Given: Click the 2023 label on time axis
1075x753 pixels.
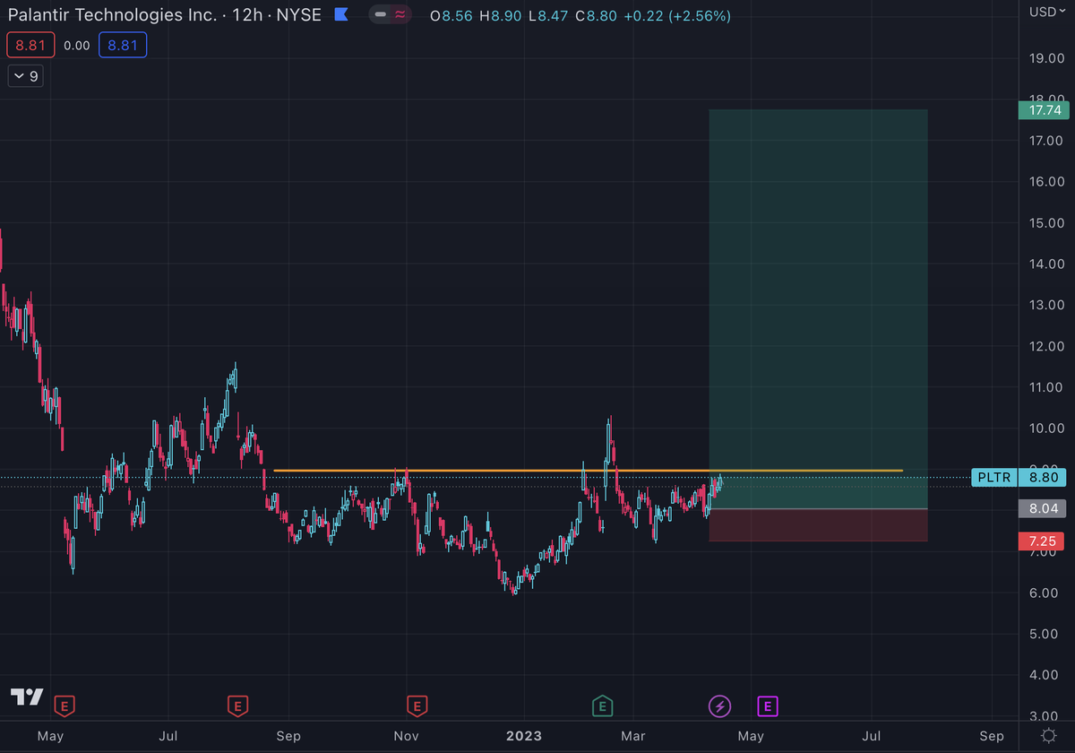Looking at the screenshot, I should point(524,736).
